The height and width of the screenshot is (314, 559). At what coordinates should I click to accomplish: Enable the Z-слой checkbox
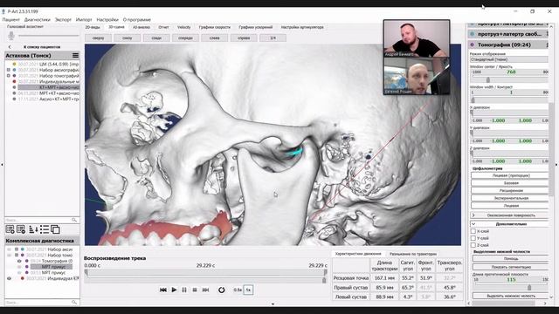(473, 245)
